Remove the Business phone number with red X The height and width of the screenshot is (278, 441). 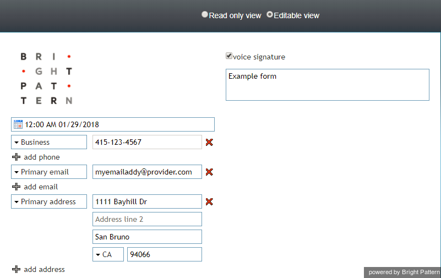pos(209,142)
